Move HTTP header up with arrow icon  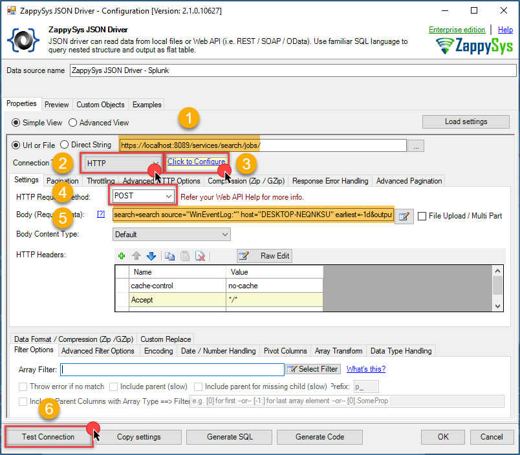[136, 256]
